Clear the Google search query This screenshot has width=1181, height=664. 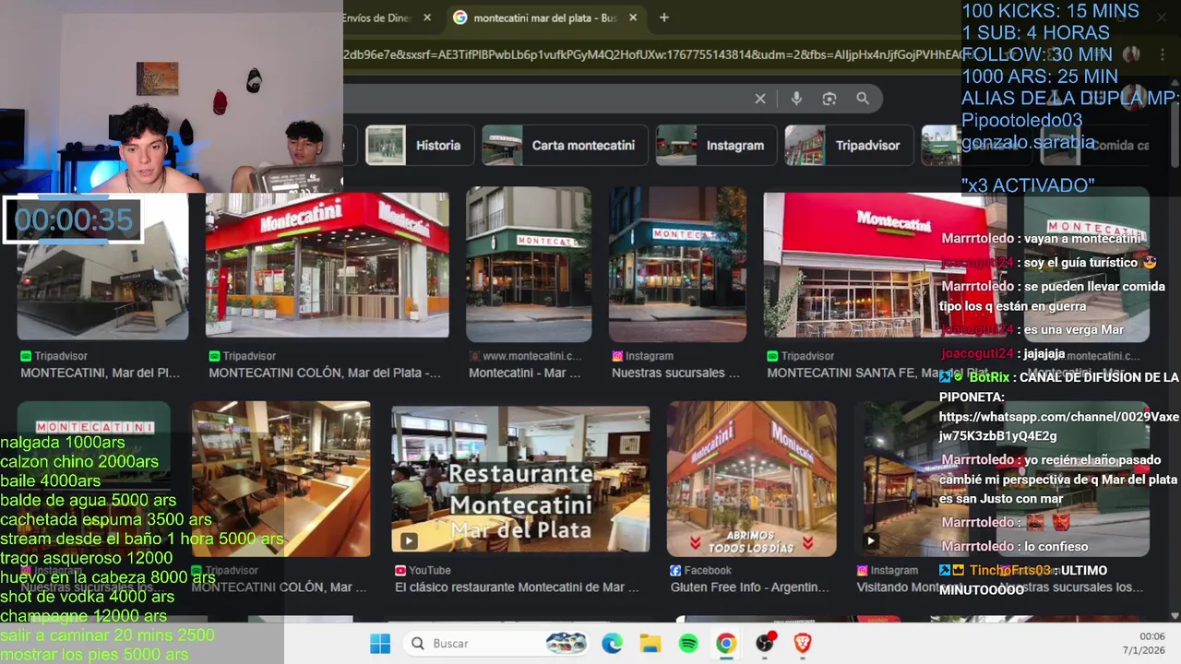pos(760,99)
